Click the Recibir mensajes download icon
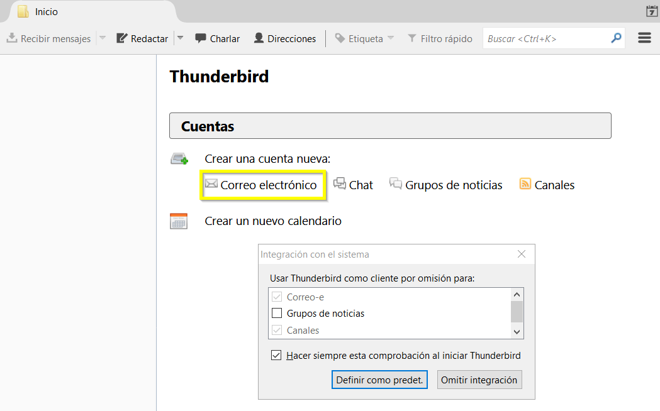The width and height of the screenshot is (660, 411). tap(12, 38)
